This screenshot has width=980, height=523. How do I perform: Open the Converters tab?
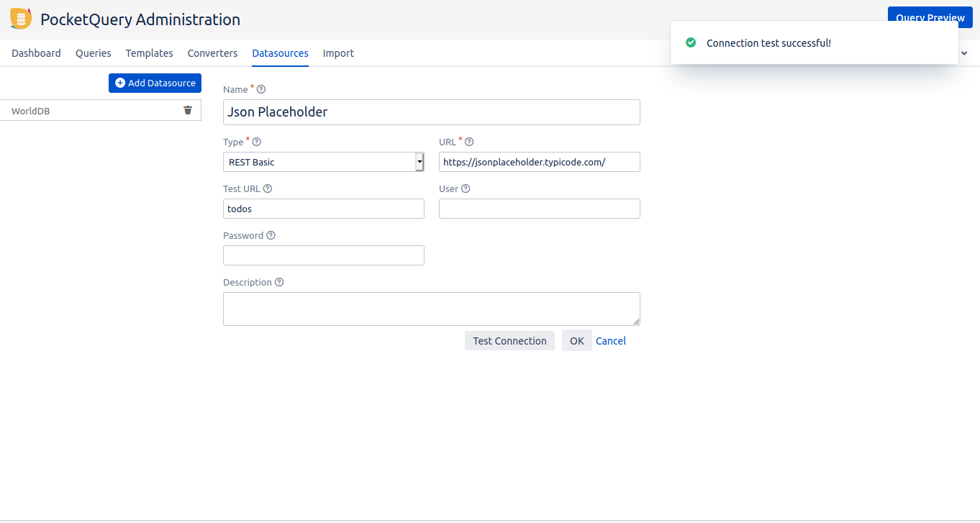[x=212, y=53]
